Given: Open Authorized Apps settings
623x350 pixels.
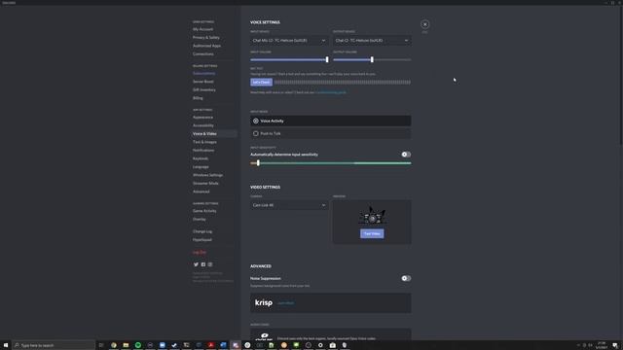Looking at the screenshot, I should tap(206, 46).
